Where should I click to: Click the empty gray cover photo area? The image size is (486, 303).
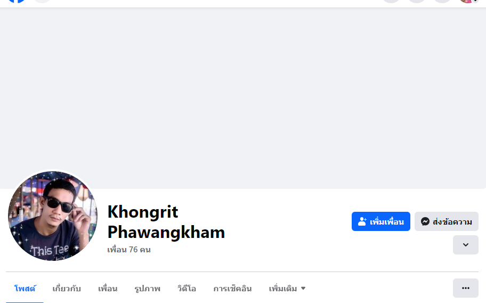pos(243,98)
